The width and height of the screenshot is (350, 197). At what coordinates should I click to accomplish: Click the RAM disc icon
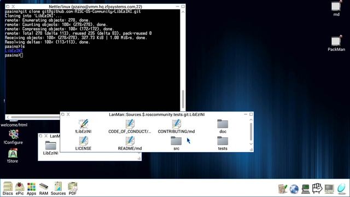[x=44, y=189]
